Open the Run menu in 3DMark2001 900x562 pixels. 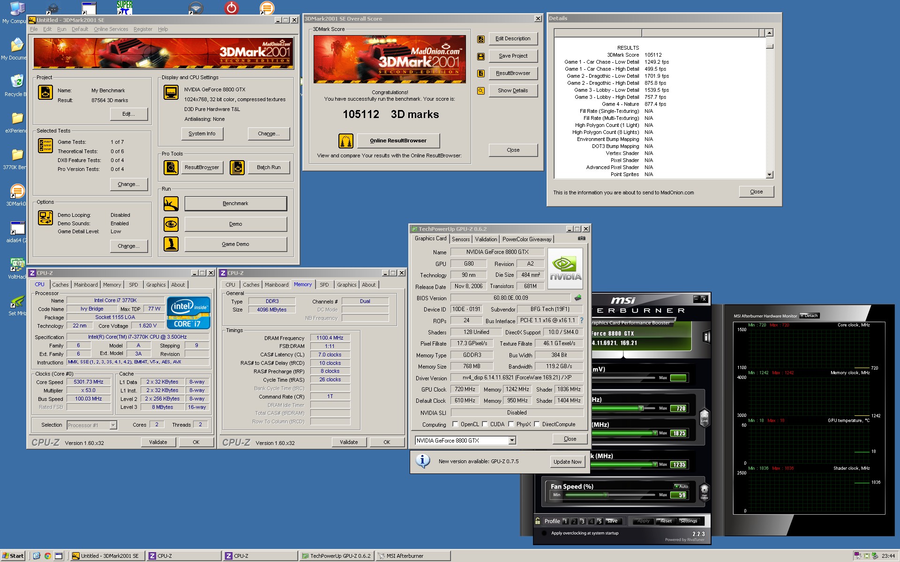coord(61,29)
